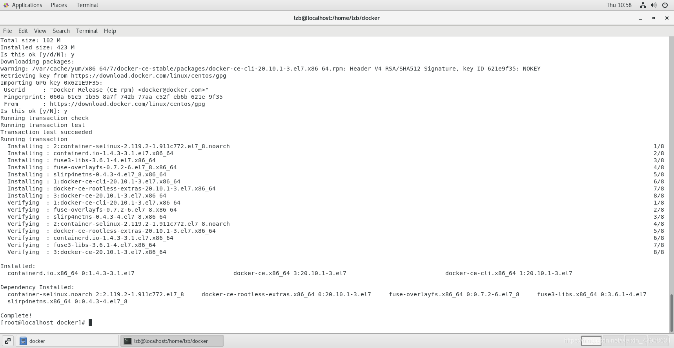Image resolution: width=674 pixels, height=348 pixels.
Task: Open the Terminal menu in top panel
Action: 87,5
